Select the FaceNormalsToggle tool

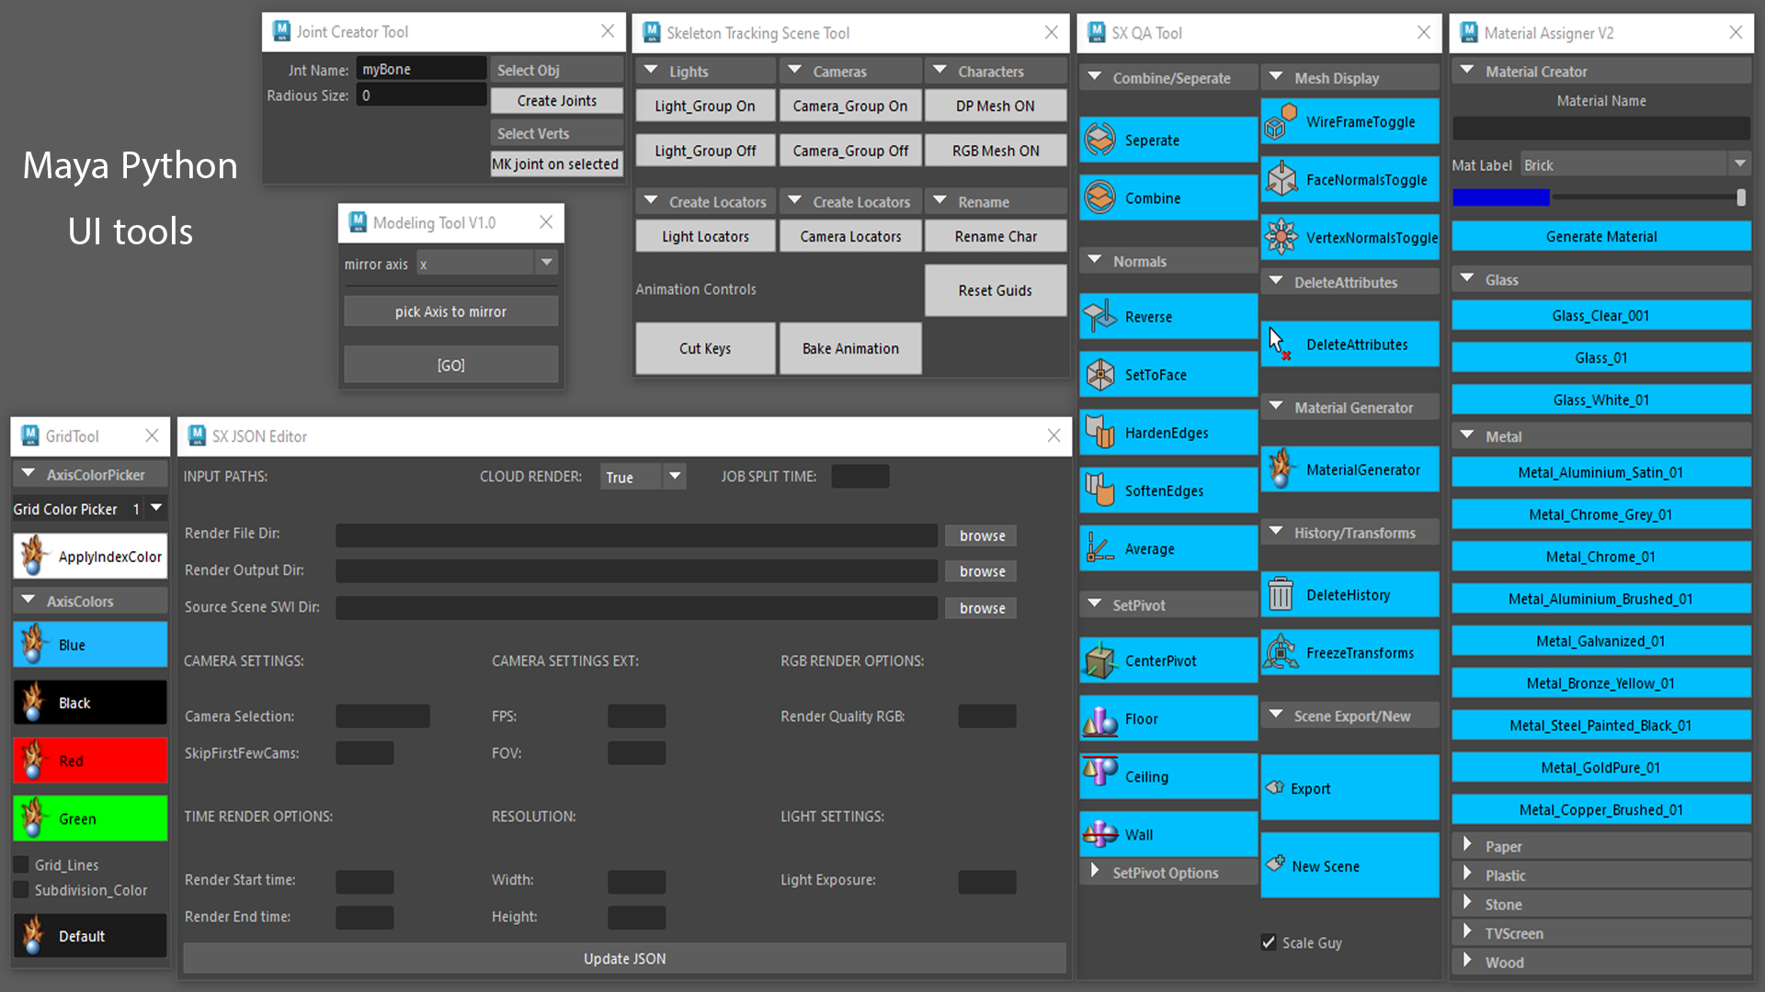[x=1349, y=179]
